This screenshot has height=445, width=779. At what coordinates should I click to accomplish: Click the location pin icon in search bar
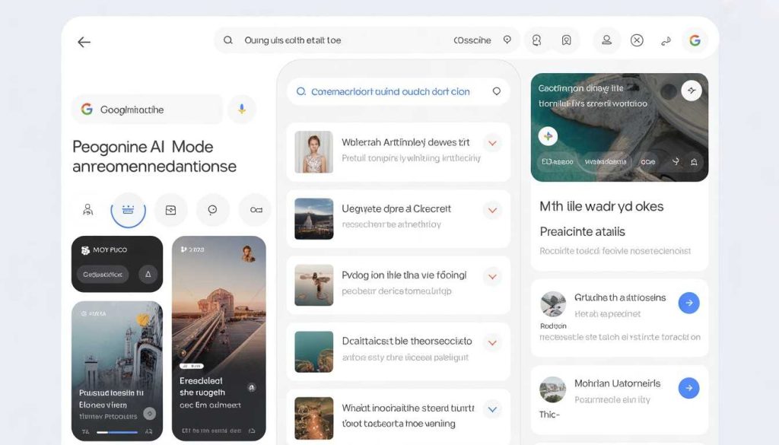coord(507,40)
